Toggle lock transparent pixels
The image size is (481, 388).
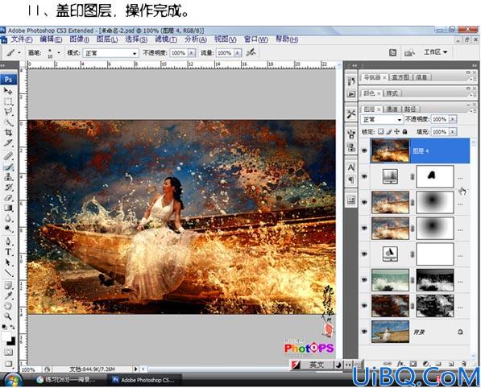(x=380, y=131)
